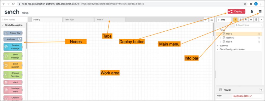Select the Send message node

13,56
